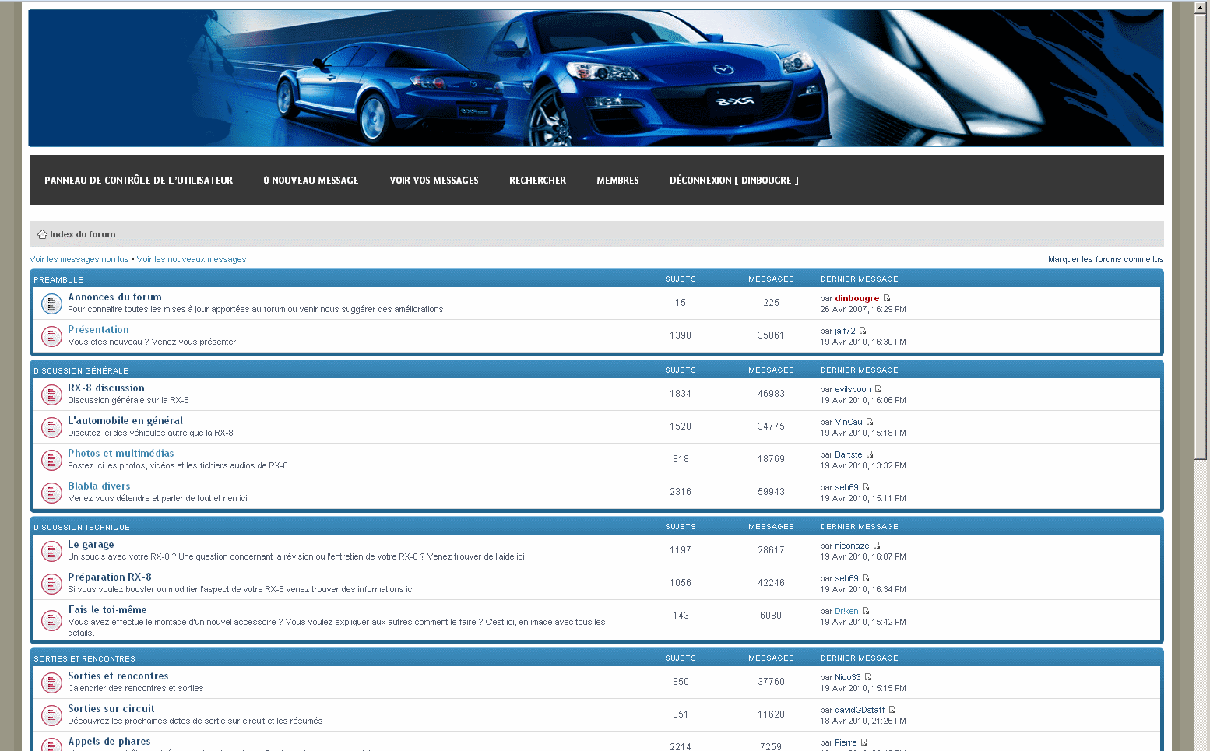Go to last post icon by niconaze
Viewport: 1210px width, 751px height.
click(x=877, y=546)
